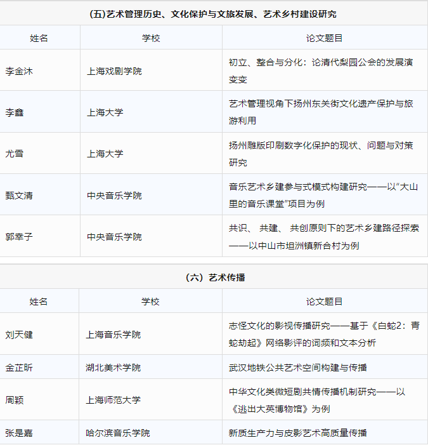Select the name 金正昕
Screen dimensions: 428x445
point(19,368)
